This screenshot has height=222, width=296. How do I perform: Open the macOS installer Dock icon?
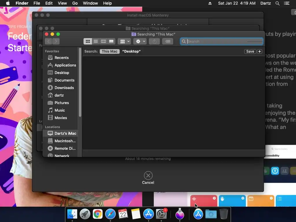tap(180, 214)
